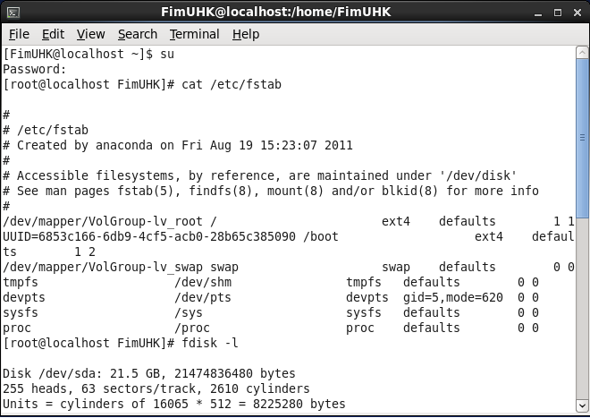The height and width of the screenshot is (418, 590).
Task: Open the Help menu
Action: coord(246,34)
